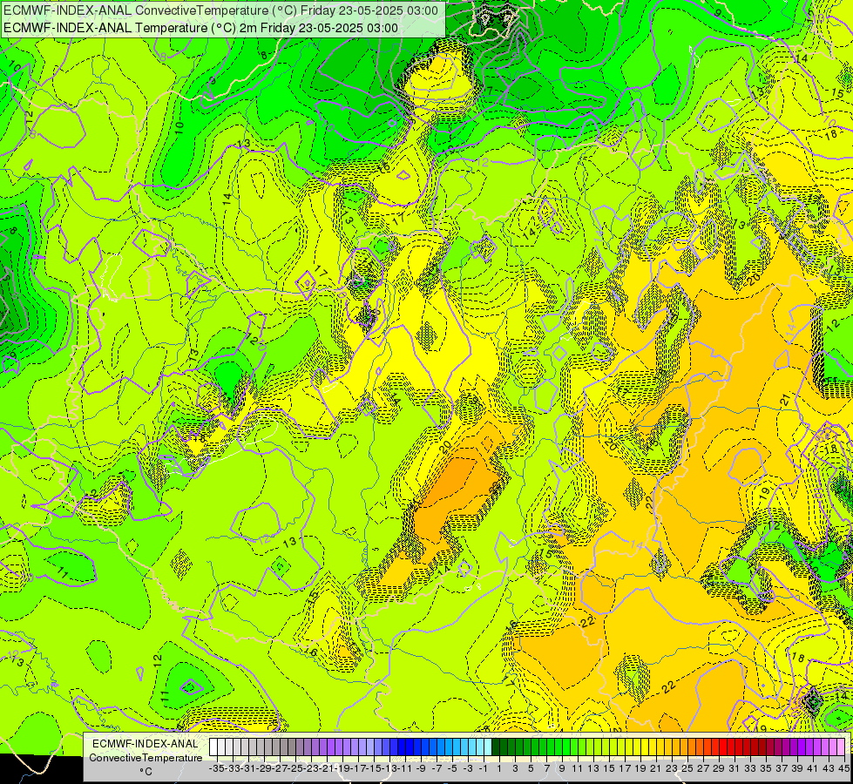853x784 pixels.
Task: Click the legend scale label '-21'
Action: [x=328, y=769]
